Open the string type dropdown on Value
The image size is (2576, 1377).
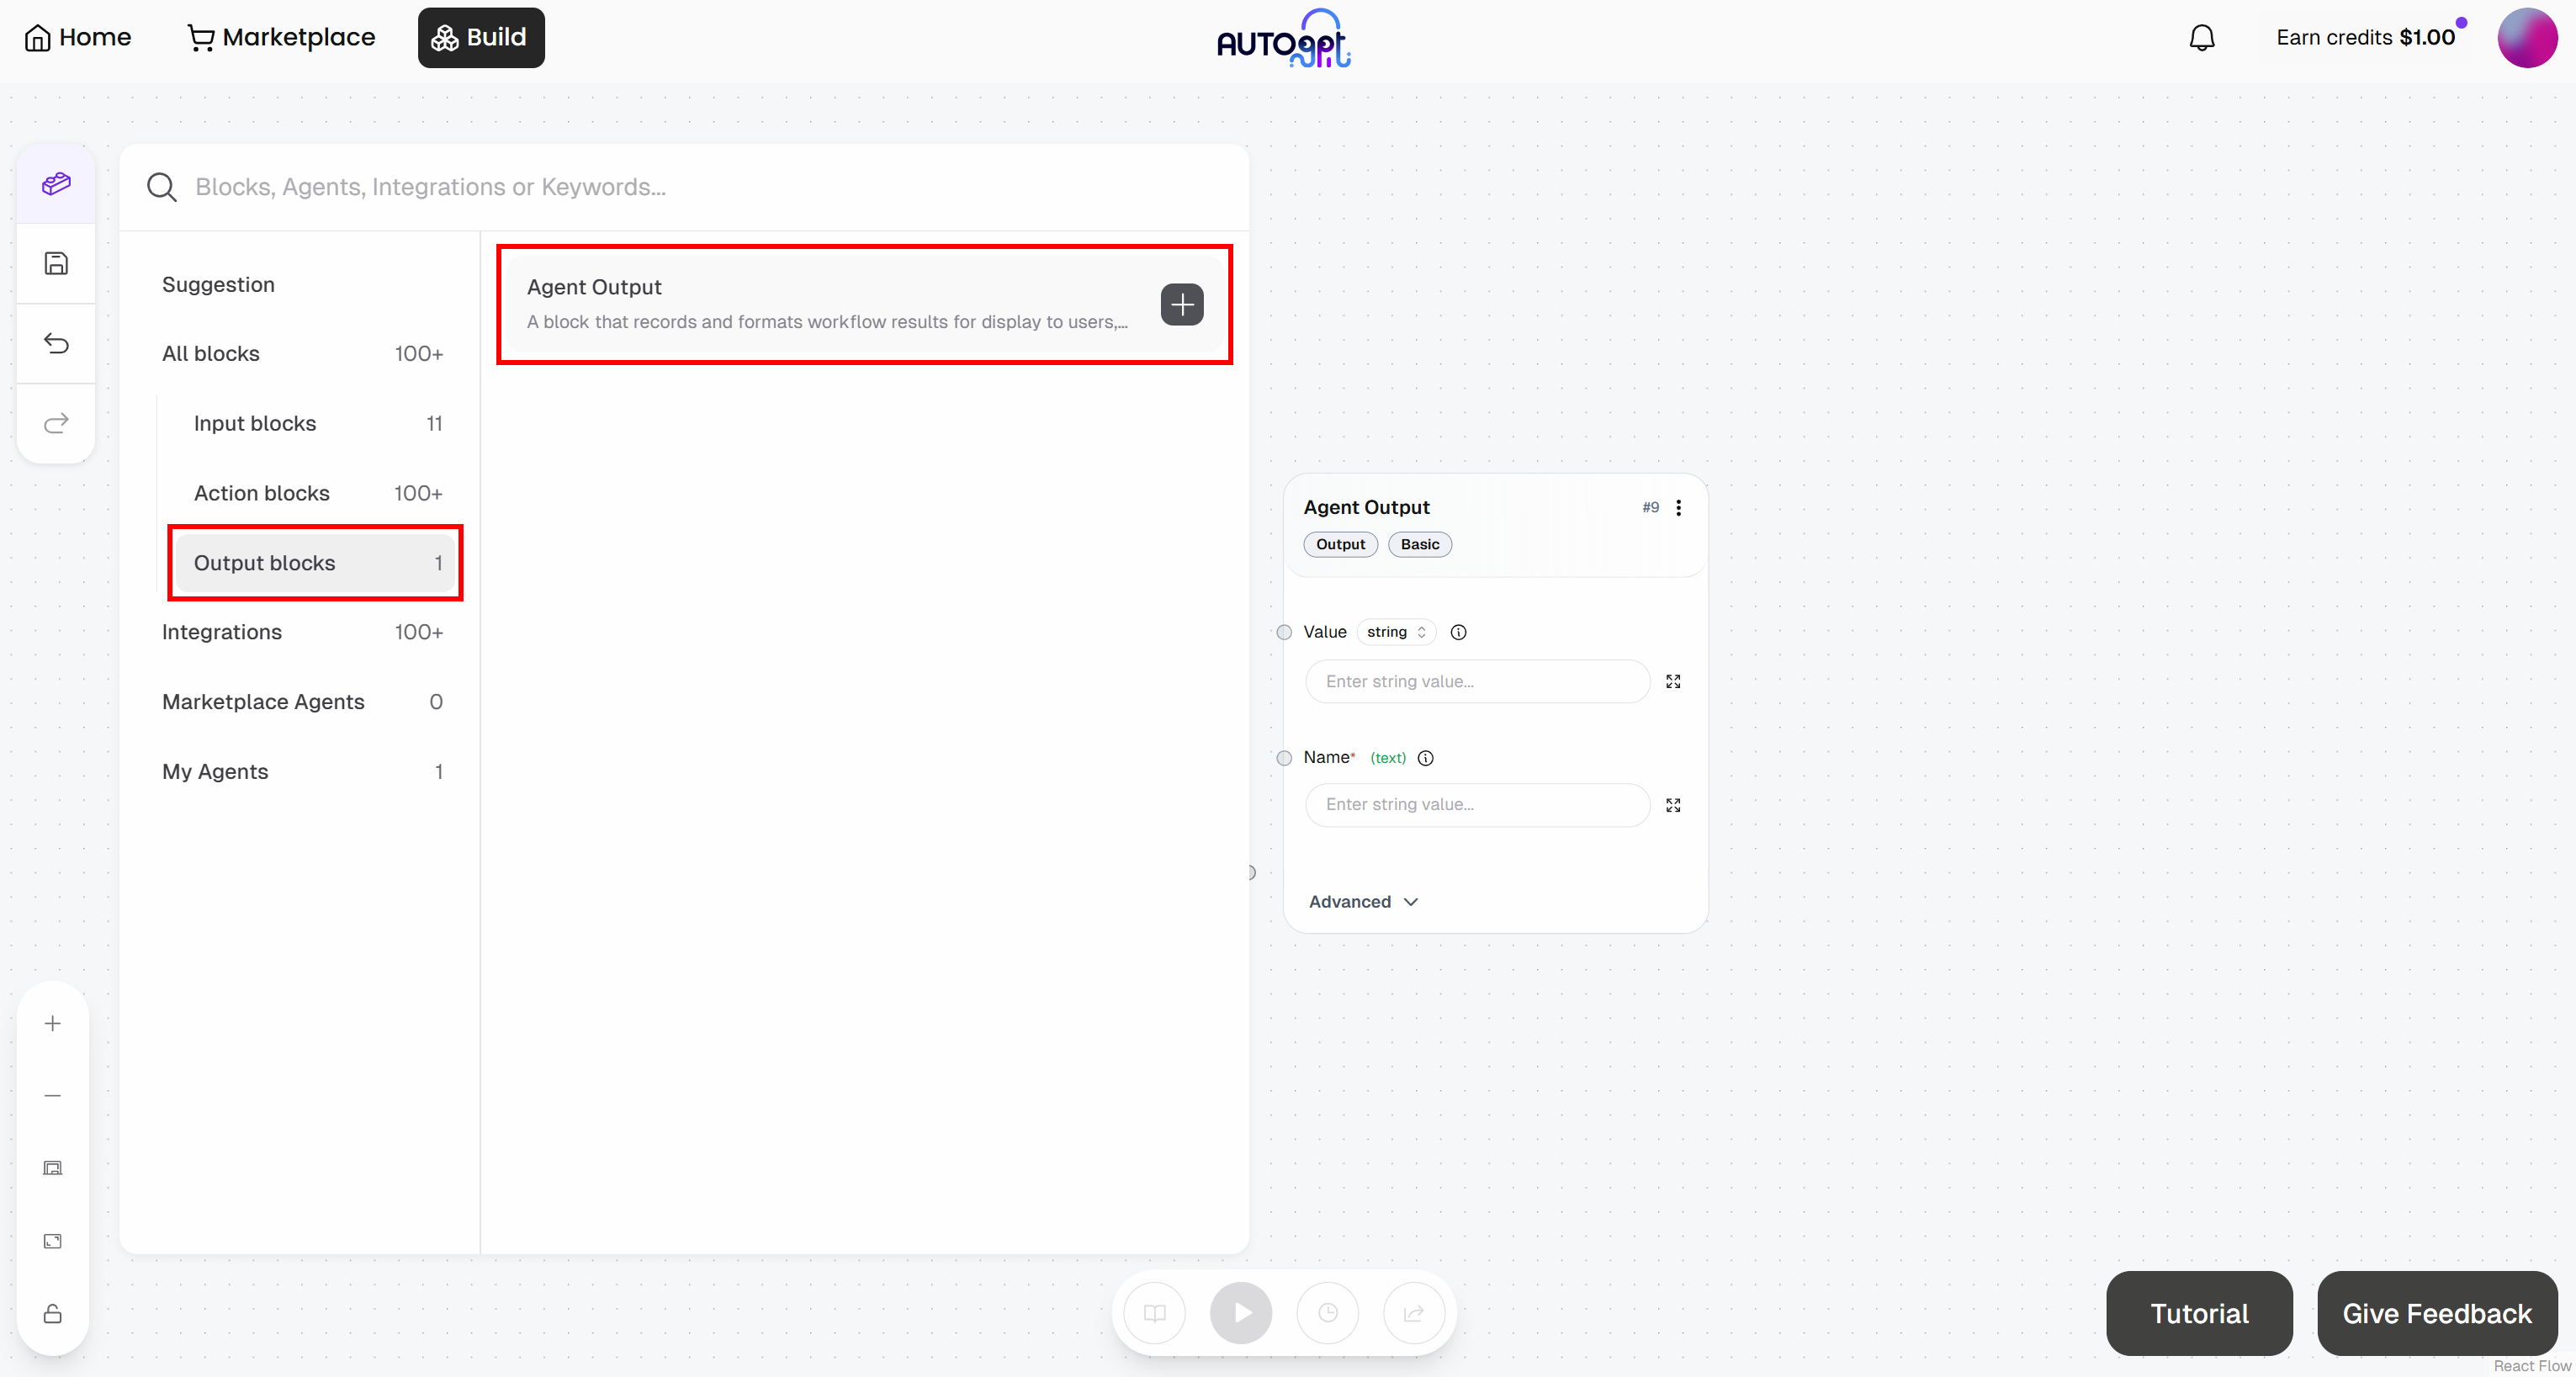click(x=1396, y=632)
